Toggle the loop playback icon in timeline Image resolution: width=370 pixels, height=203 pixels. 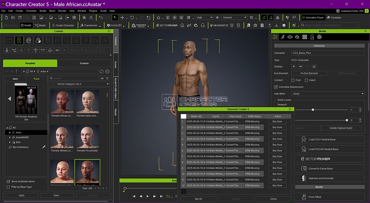pyautogui.click(x=168, y=196)
